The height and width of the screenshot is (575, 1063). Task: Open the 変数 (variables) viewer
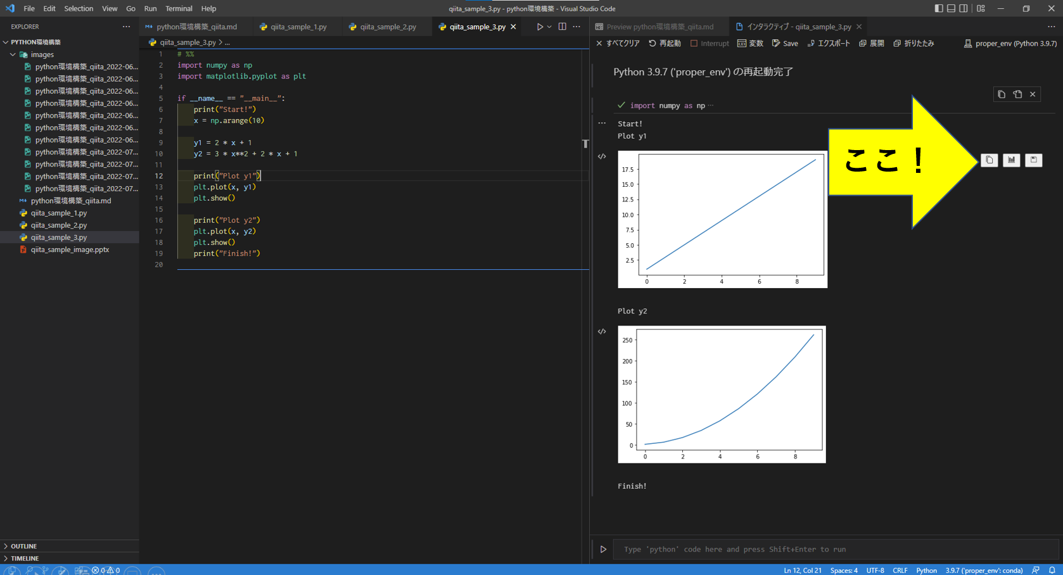pyautogui.click(x=750, y=43)
